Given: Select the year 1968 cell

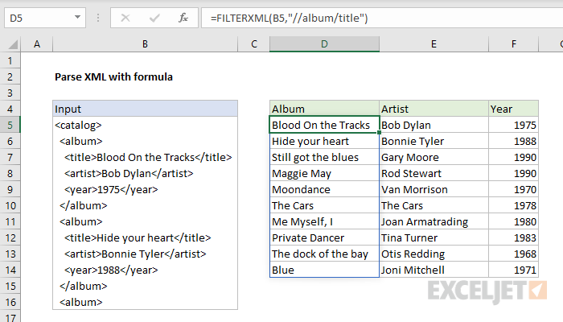Looking at the screenshot, I should click(513, 254).
